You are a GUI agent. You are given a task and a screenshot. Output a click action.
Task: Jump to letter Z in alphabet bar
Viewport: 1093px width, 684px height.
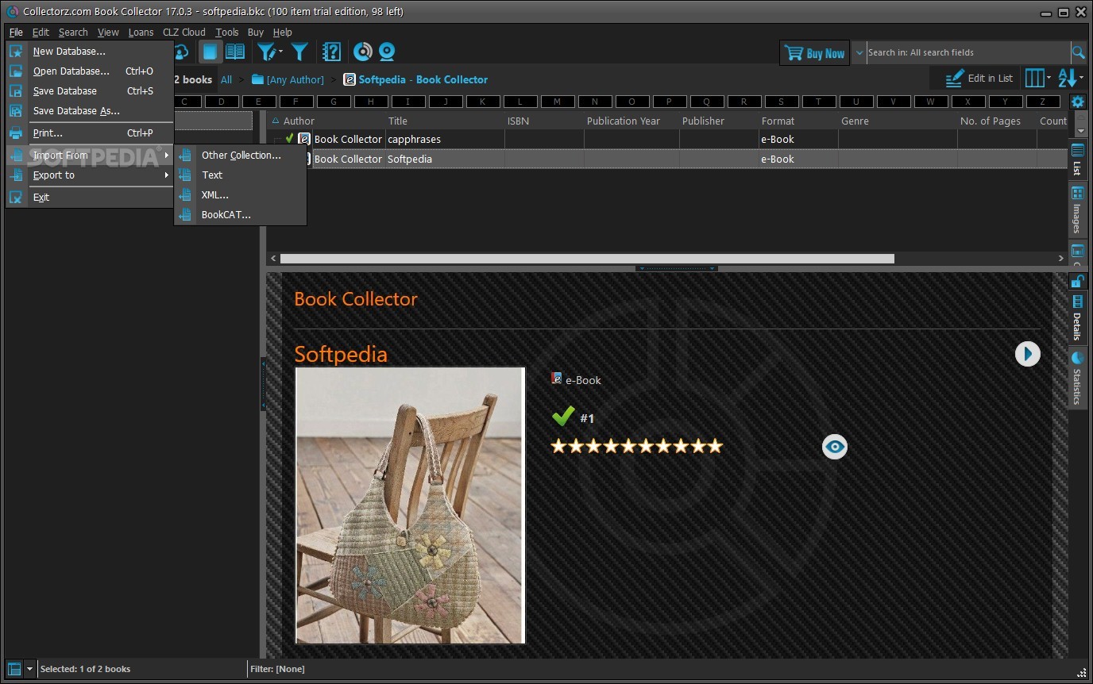coord(1042,102)
